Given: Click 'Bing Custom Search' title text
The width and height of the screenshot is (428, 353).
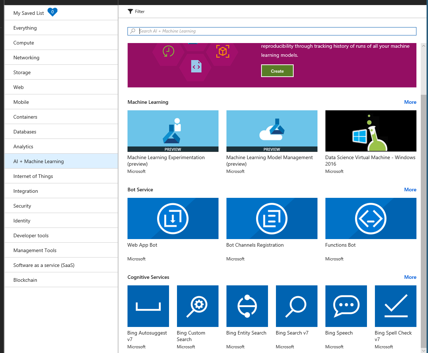Looking at the screenshot, I should coord(191,336).
